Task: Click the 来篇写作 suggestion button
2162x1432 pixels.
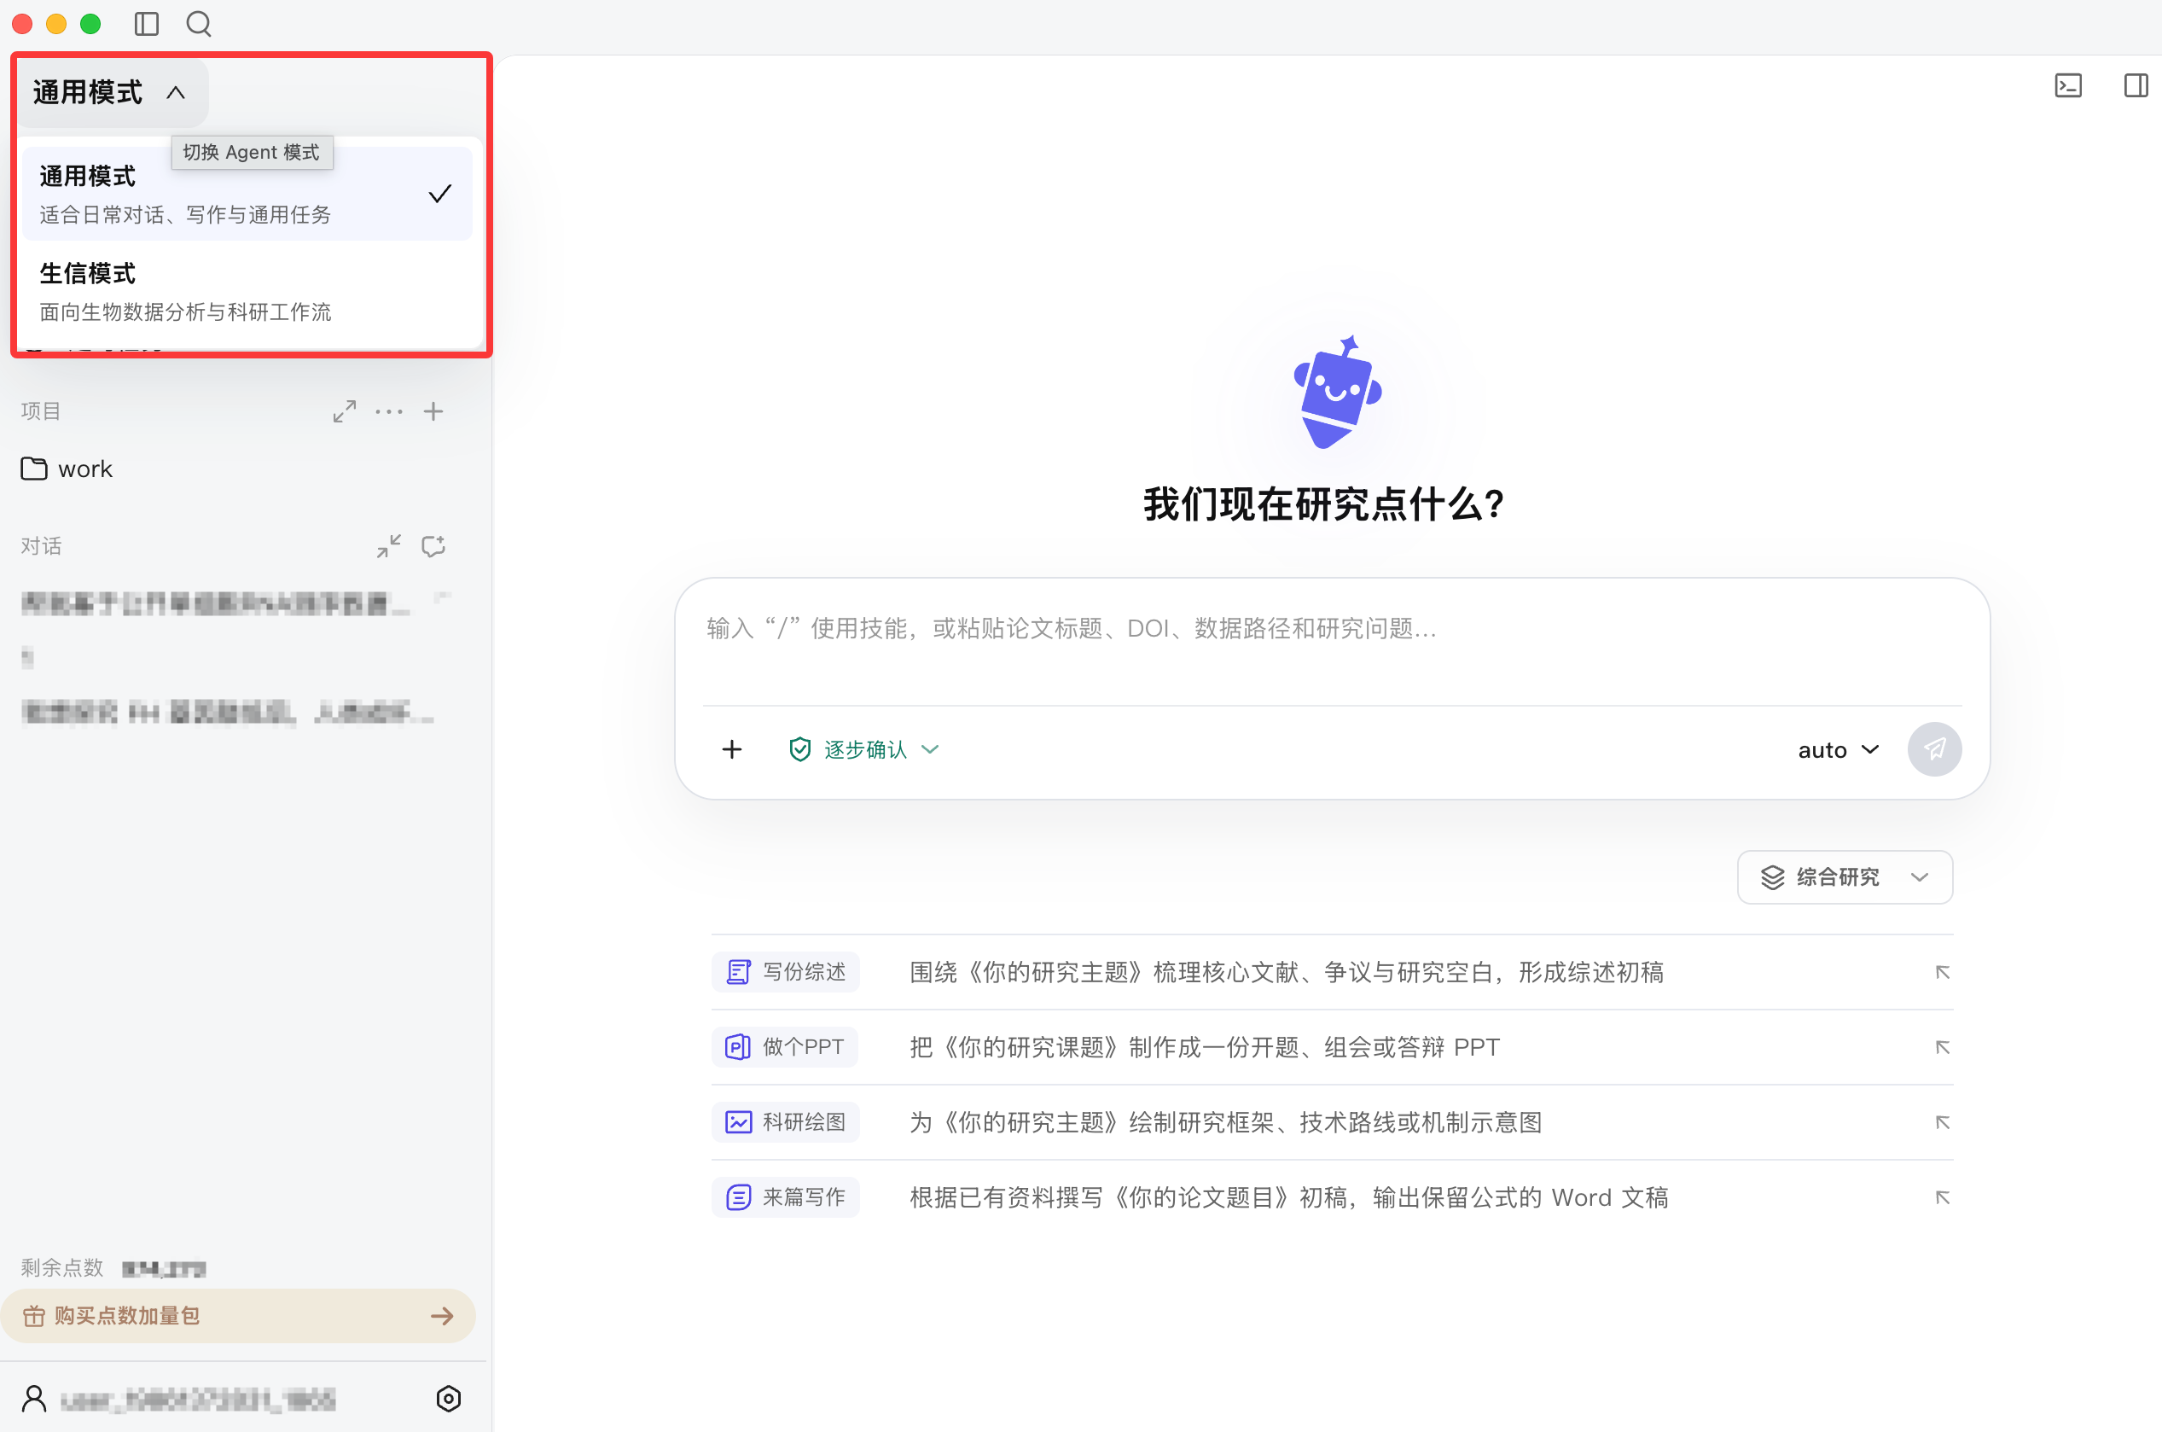Action: pos(785,1196)
